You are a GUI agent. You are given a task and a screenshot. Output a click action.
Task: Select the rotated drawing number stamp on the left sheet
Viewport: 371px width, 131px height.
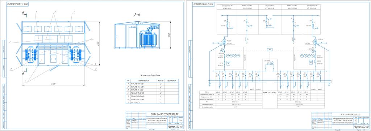click(18, 4)
